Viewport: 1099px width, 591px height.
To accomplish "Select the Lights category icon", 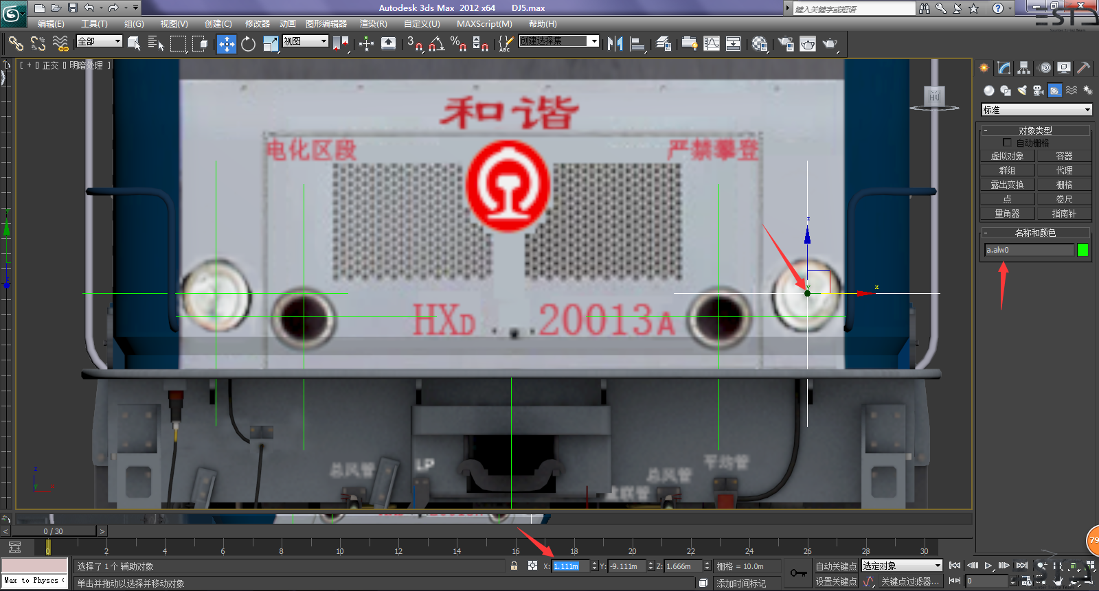I will point(1022,90).
